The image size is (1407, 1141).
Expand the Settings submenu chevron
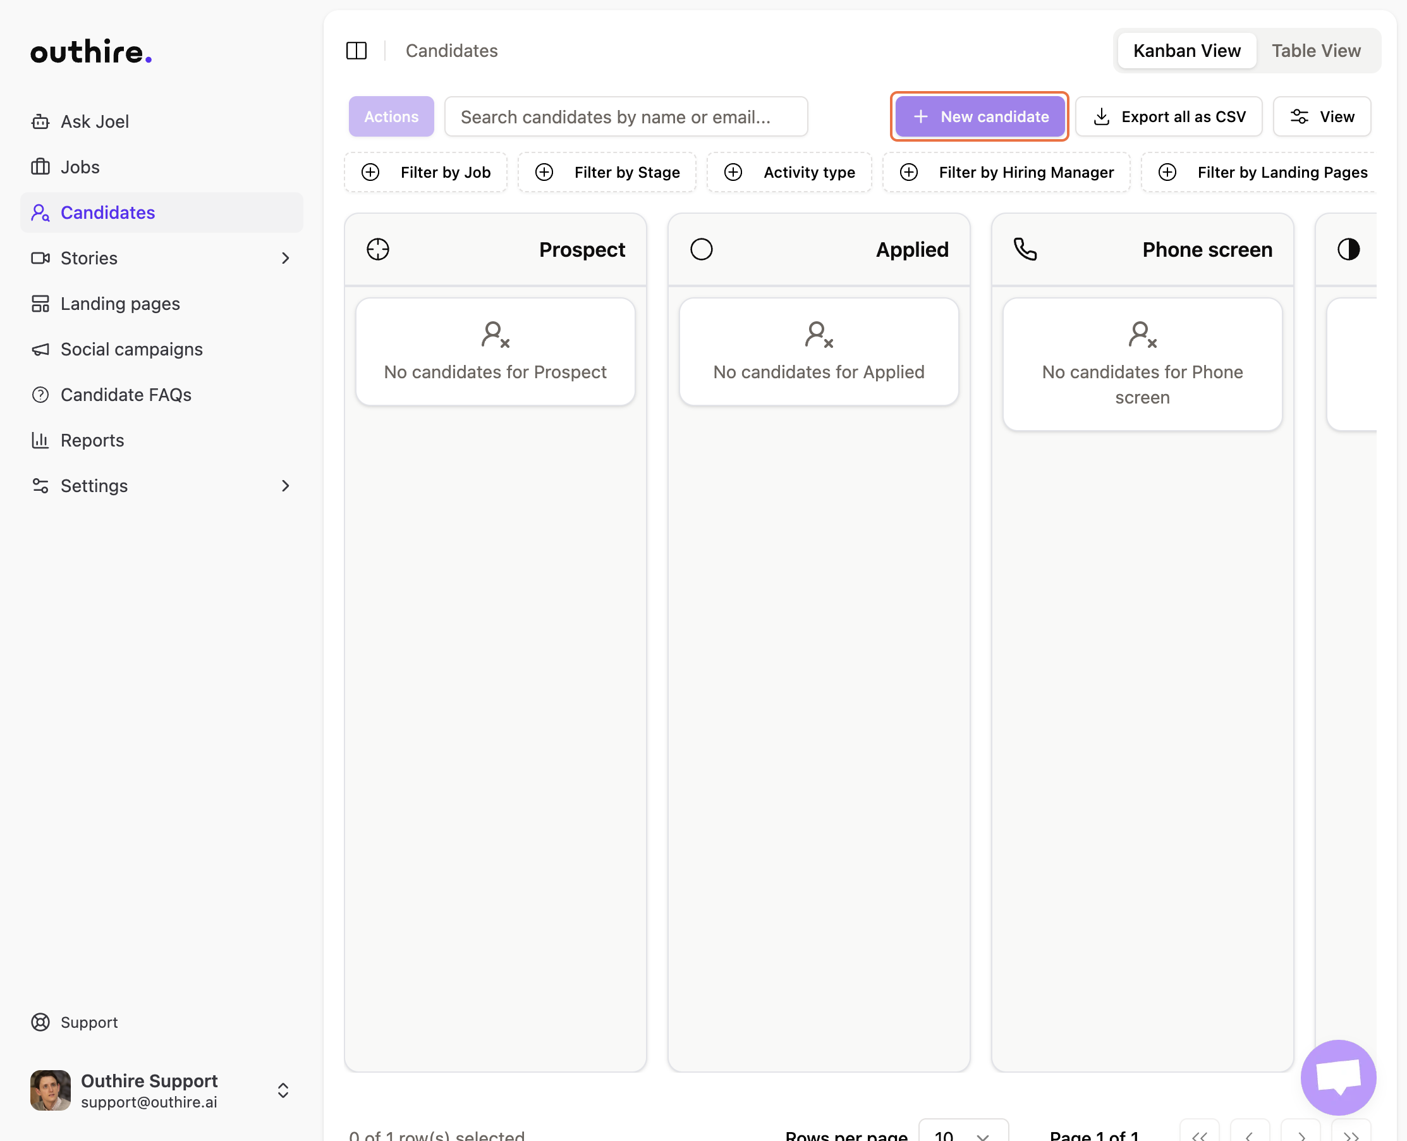(285, 486)
